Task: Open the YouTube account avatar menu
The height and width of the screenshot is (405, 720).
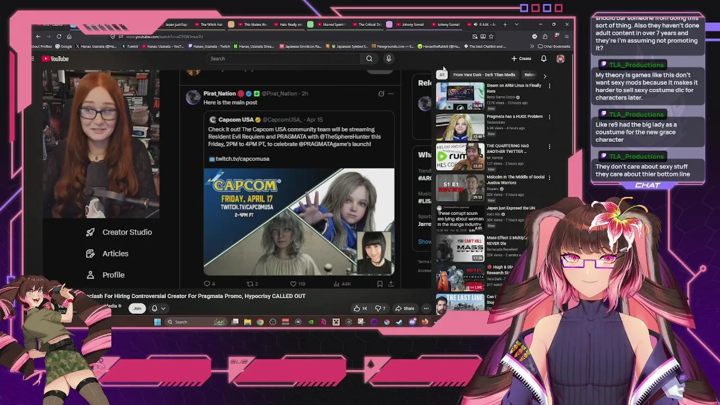Action: [560, 58]
